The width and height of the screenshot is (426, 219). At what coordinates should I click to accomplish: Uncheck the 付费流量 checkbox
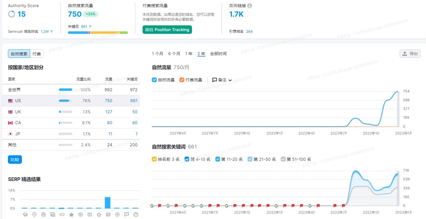pos(182,80)
